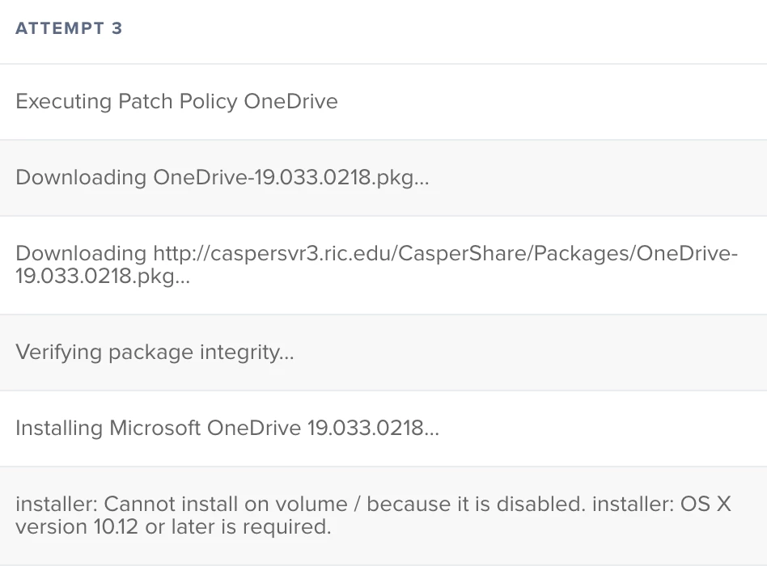The width and height of the screenshot is (767, 566).
Task: Click the OS X text in error message
Action: pyautogui.click(x=706, y=504)
